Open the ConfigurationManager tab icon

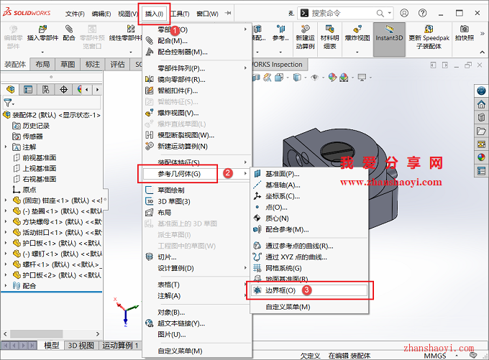tap(45, 89)
